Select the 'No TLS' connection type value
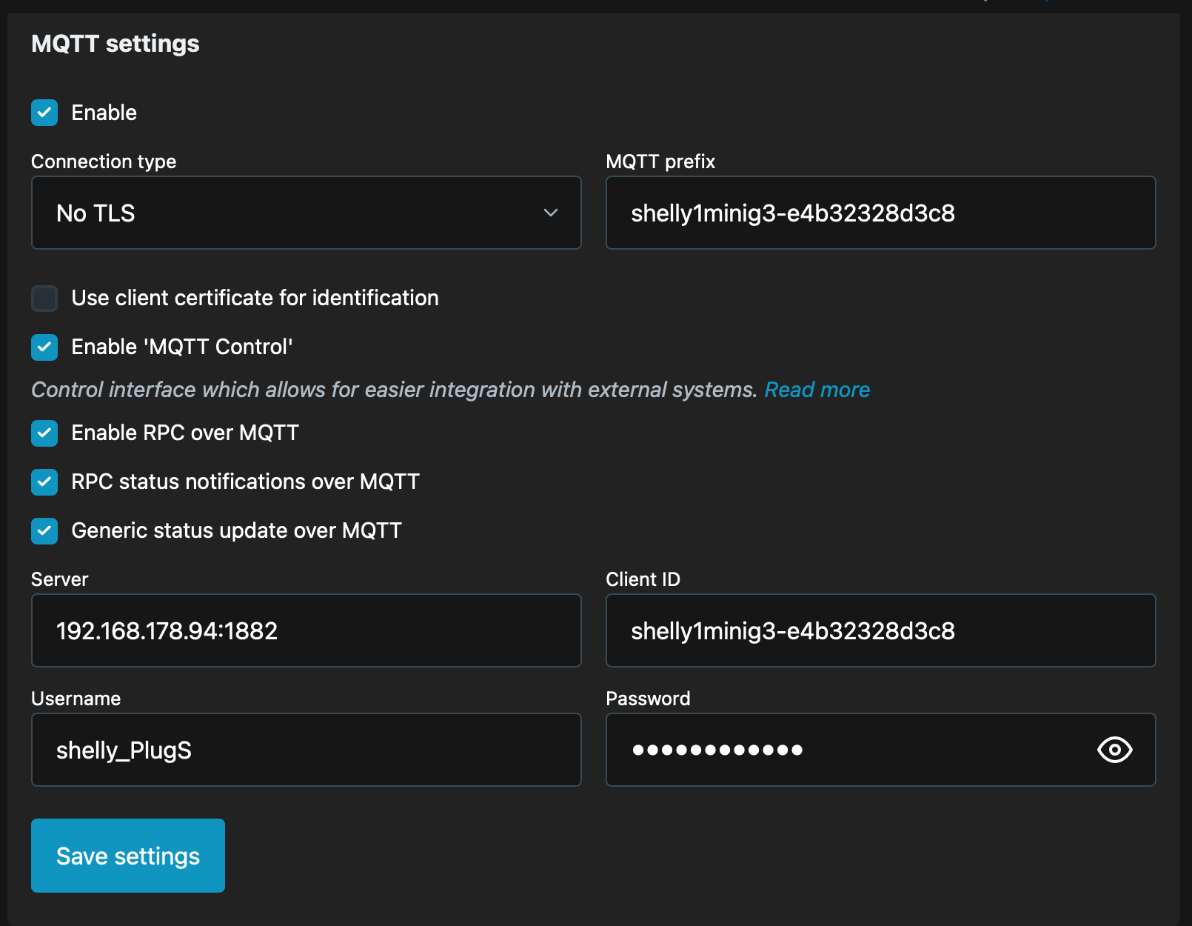Viewport: 1192px width, 926px height. [x=96, y=213]
